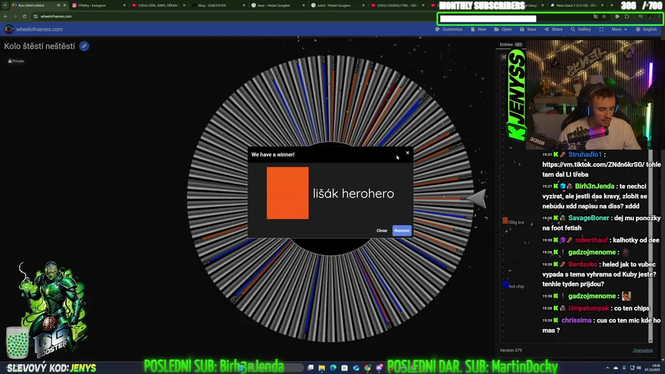Expand the More dropdown menu
Viewport: 665px width, 374px height.
(619, 29)
